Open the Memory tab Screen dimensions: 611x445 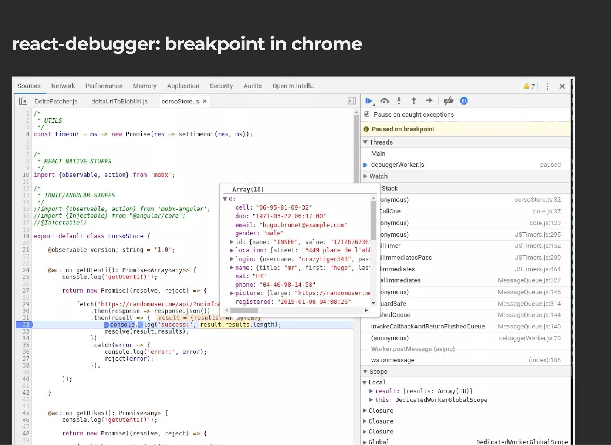point(145,86)
